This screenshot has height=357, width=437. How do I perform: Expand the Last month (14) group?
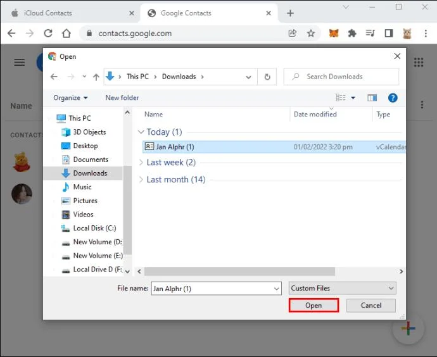click(x=141, y=180)
